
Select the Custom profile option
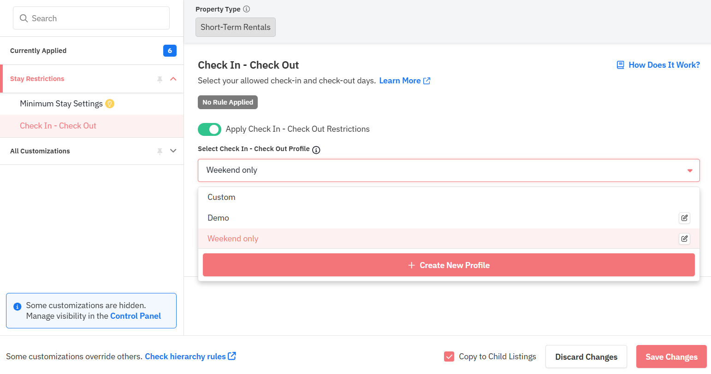point(449,197)
